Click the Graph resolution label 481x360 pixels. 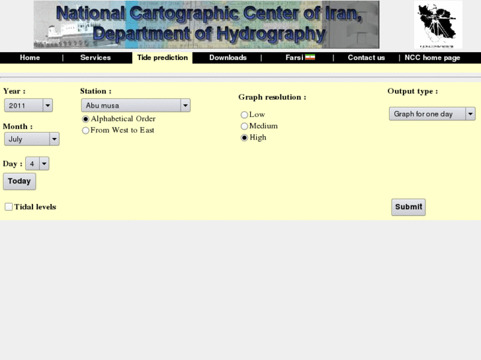coord(272,97)
